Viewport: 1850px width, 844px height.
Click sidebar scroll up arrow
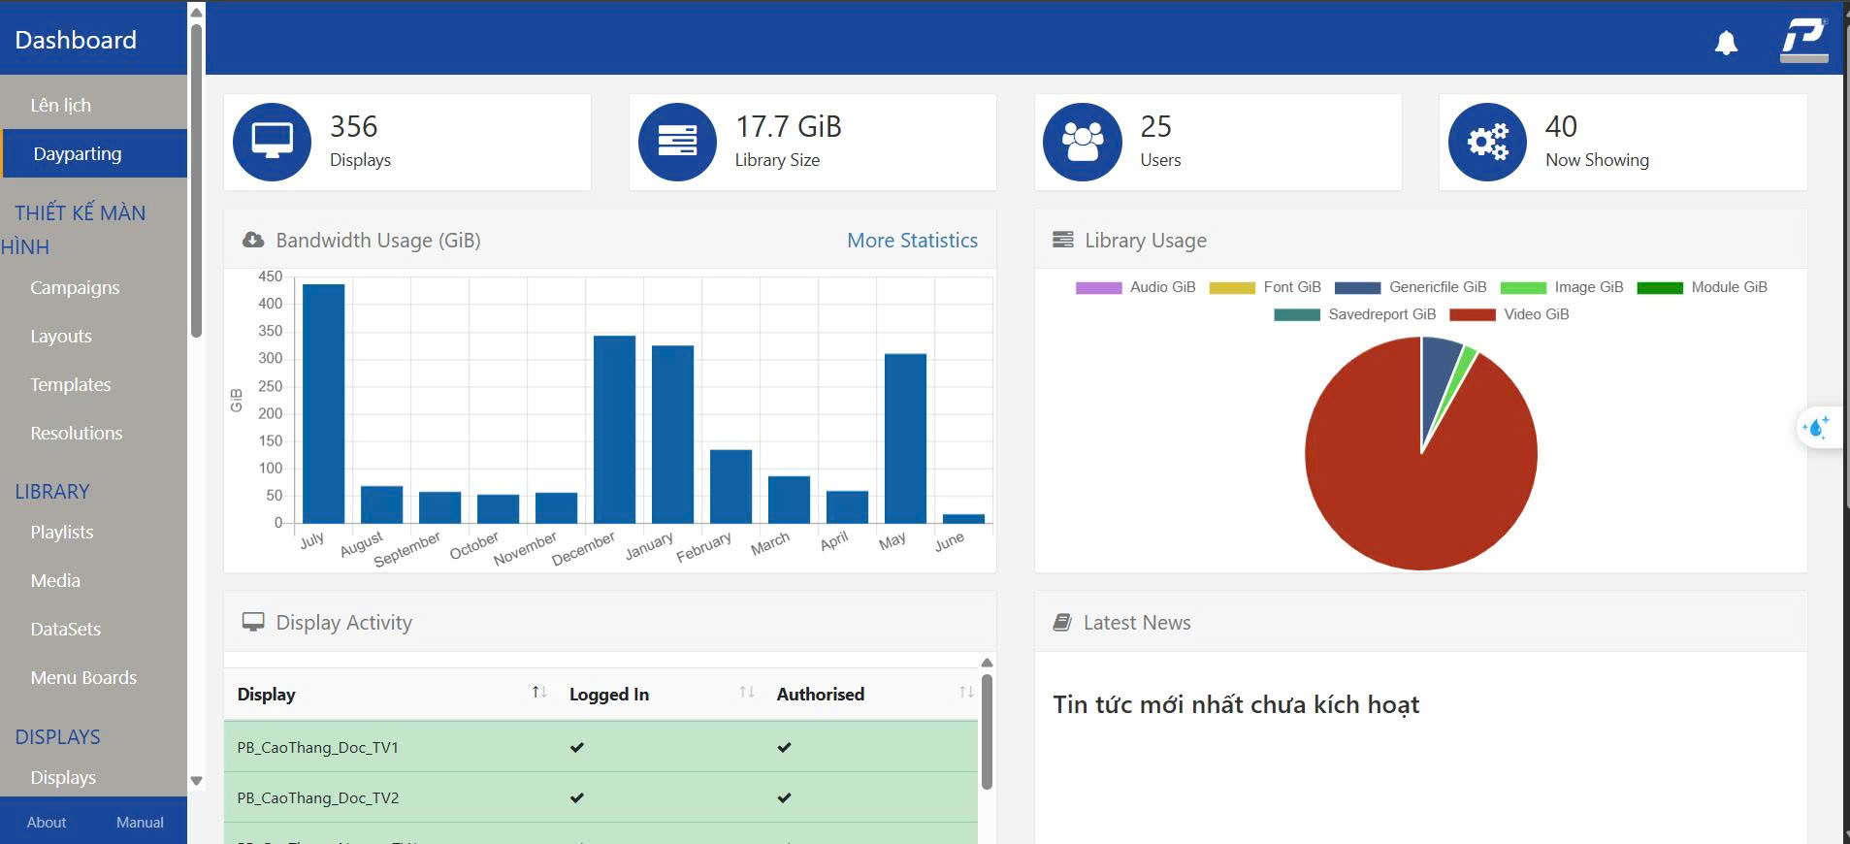pos(196,13)
